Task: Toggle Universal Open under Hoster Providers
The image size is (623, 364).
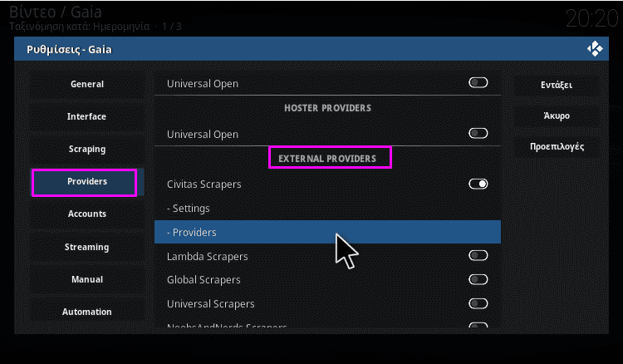Action: click(478, 133)
